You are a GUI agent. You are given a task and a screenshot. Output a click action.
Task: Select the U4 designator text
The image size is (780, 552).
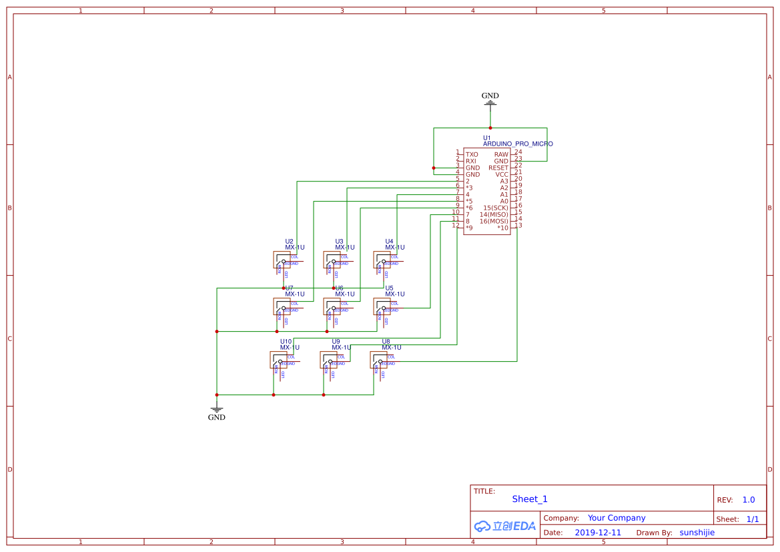point(389,242)
